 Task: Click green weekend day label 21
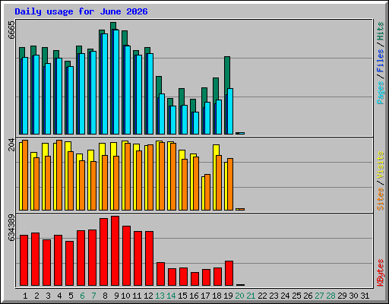[251, 296]
